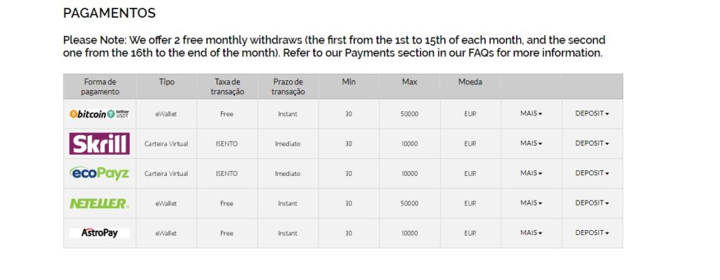720x280 pixels.
Task: Show MAIS options for Neteller
Action: coord(532,203)
